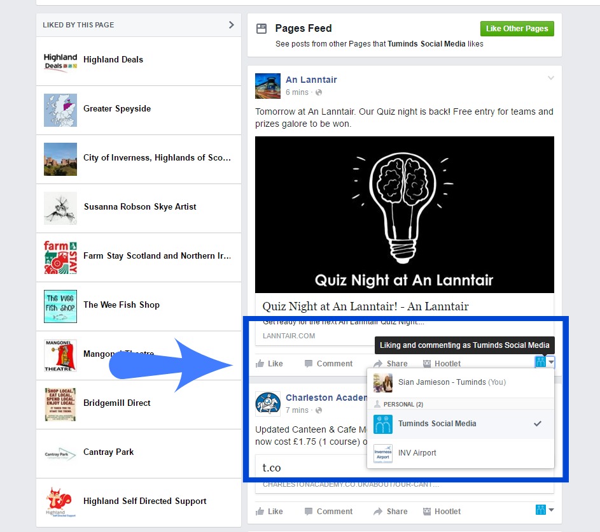Click the 6 mins timestamp
This screenshot has width=600, height=532.
pos(297,92)
